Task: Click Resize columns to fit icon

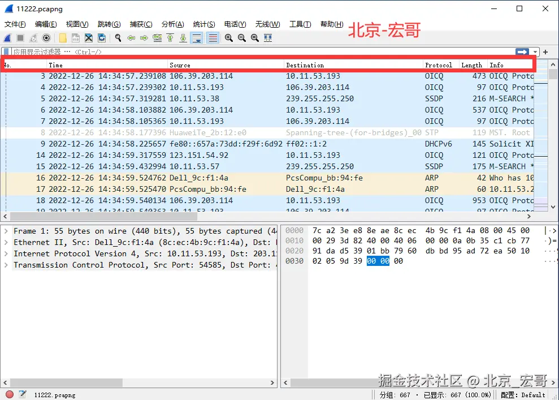Action: click(268, 38)
